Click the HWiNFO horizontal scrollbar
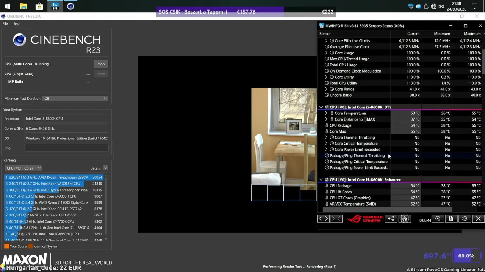485x272 pixels. [x=388, y=209]
